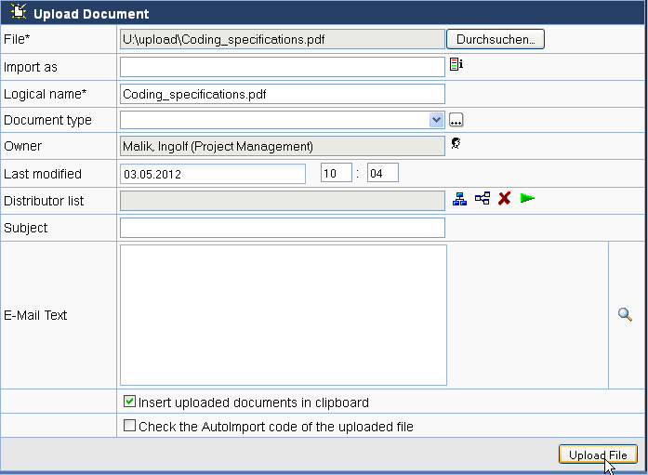
Task: Click the blue hierarchy distributor list icon
Action: click(x=459, y=198)
